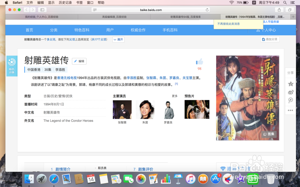The width and height of the screenshot is (300, 187).
Task: Open Photos app in the Dock
Action: [x=141, y=179]
